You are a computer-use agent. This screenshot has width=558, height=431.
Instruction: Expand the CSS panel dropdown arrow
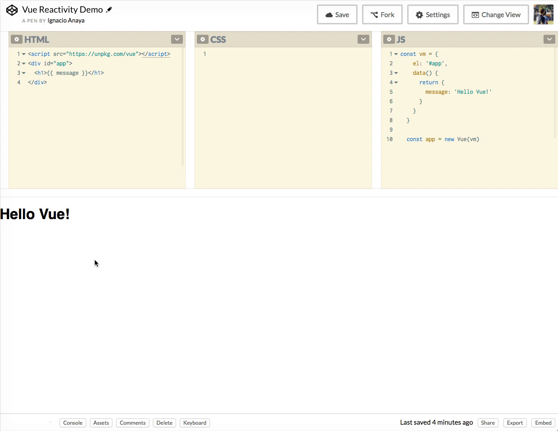(363, 39)
